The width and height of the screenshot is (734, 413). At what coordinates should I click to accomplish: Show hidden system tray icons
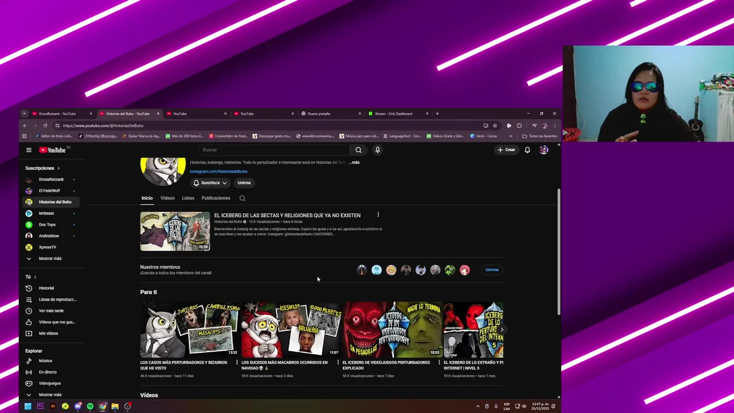(x=478, y=406)
